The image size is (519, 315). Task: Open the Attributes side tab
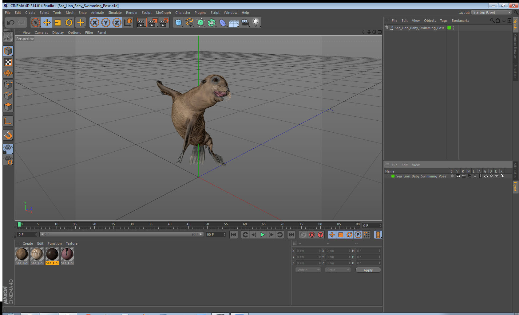(515, 170)
